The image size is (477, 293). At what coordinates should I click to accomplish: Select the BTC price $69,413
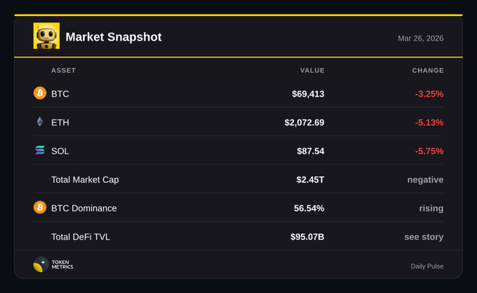[308, 94]
